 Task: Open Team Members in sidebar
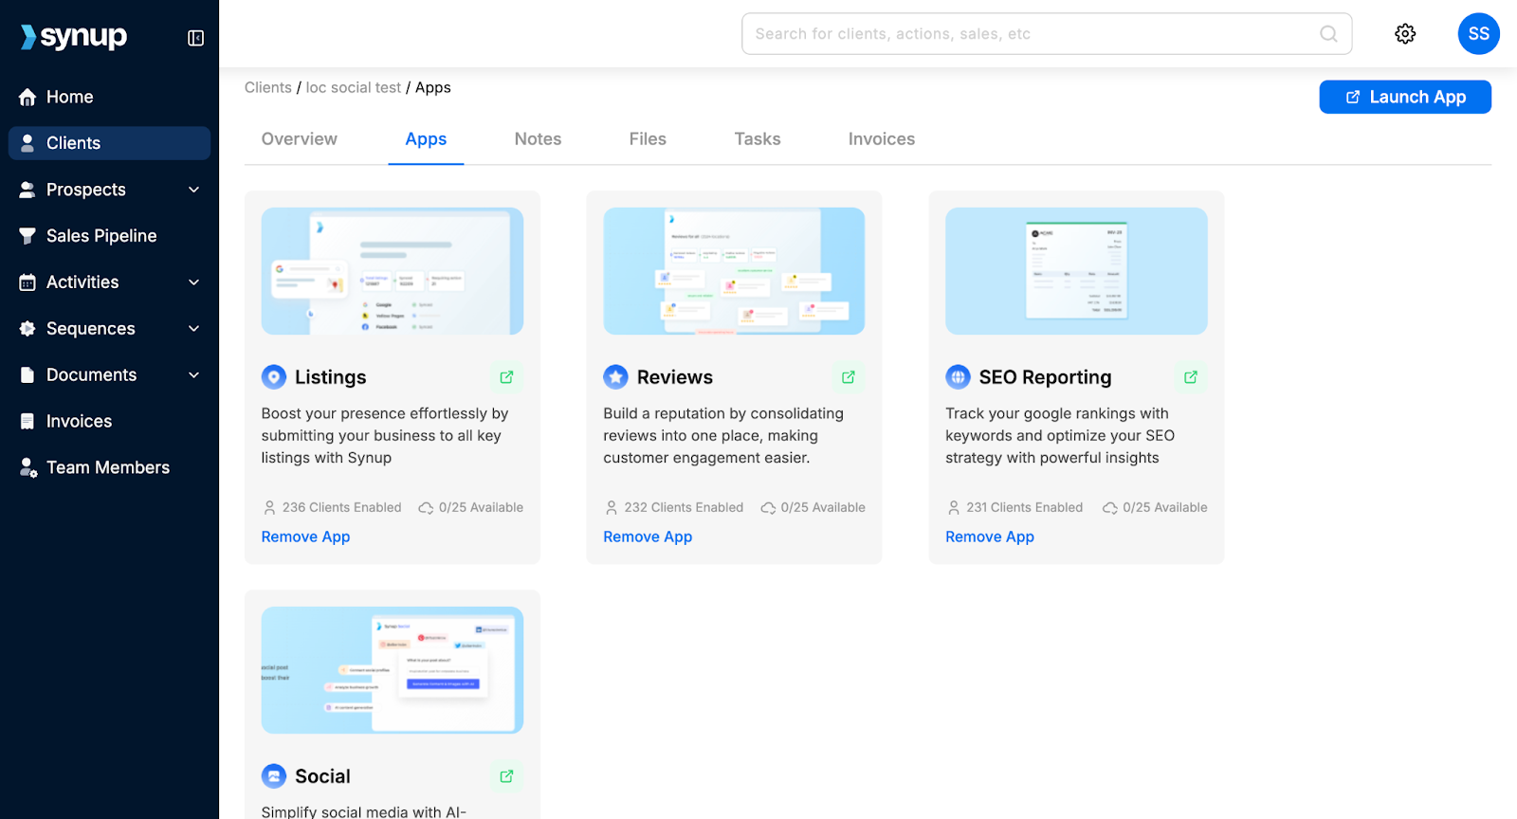click(x=109, y=468)
